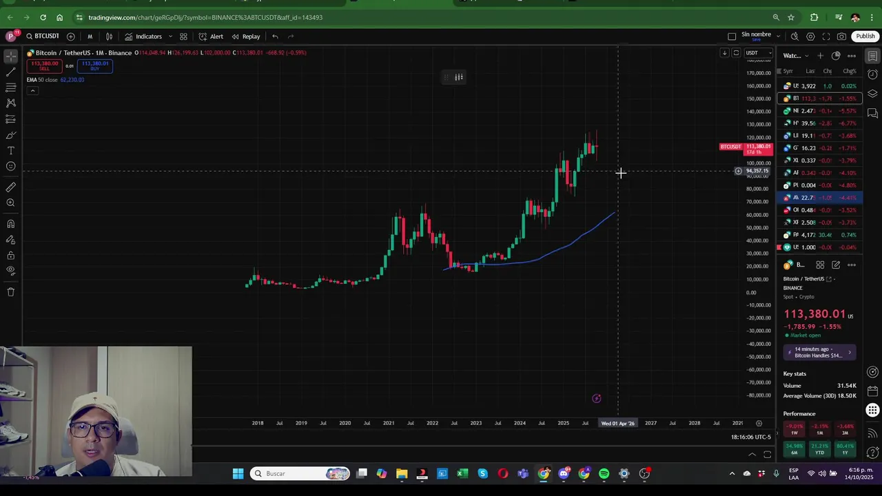
Task: Toggle the layout select square icon
Action: (732, 37)
